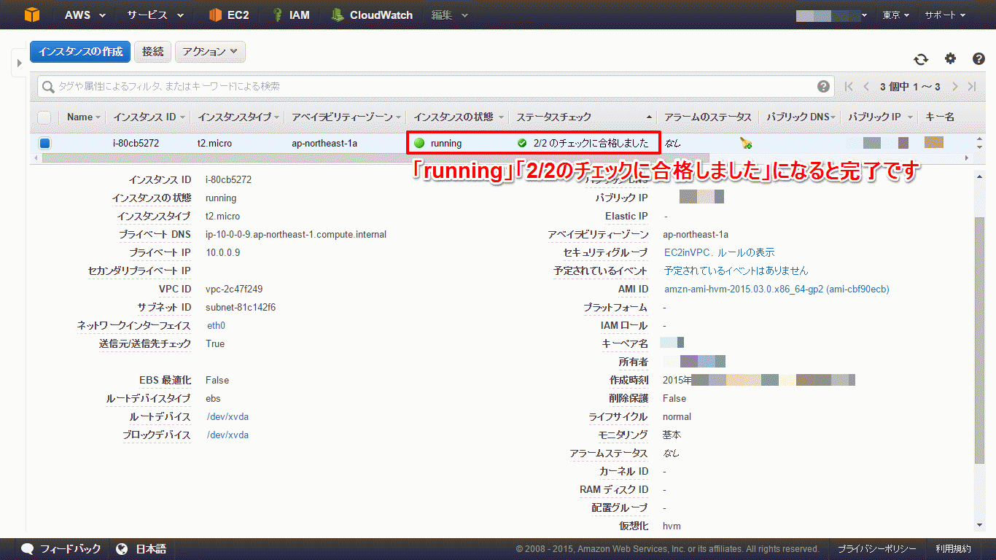Viewport: 996px width, 560px height.
Task: Click the ap-northeast-1a cell in instance row
Action: click(x=324, y=144)
